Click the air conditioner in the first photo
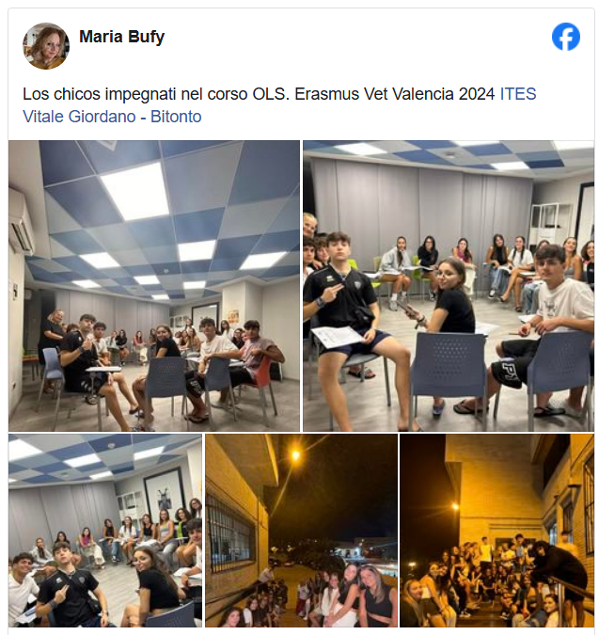599x635 pixels. (21, 223)
